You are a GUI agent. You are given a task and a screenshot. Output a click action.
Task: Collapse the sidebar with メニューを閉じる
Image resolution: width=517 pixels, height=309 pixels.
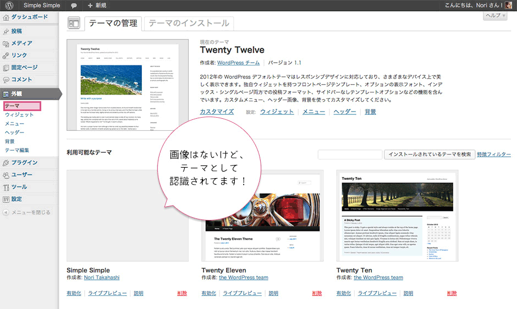pos(28,212)
